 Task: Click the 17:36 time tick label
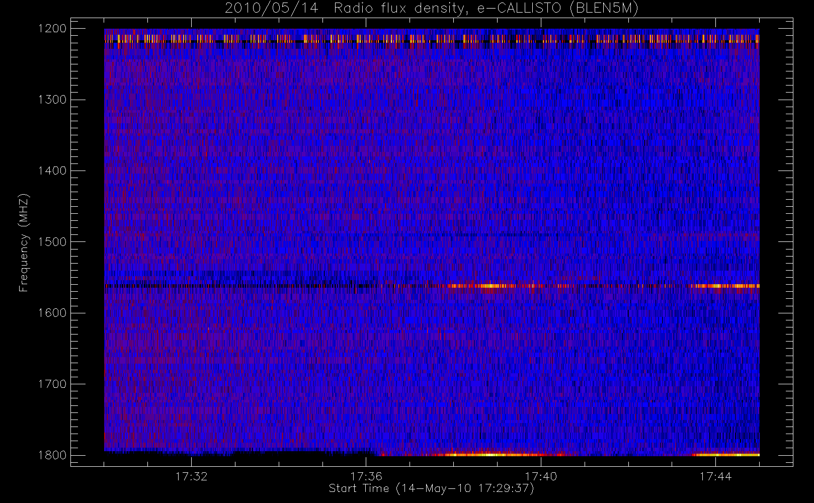(366, 476)
